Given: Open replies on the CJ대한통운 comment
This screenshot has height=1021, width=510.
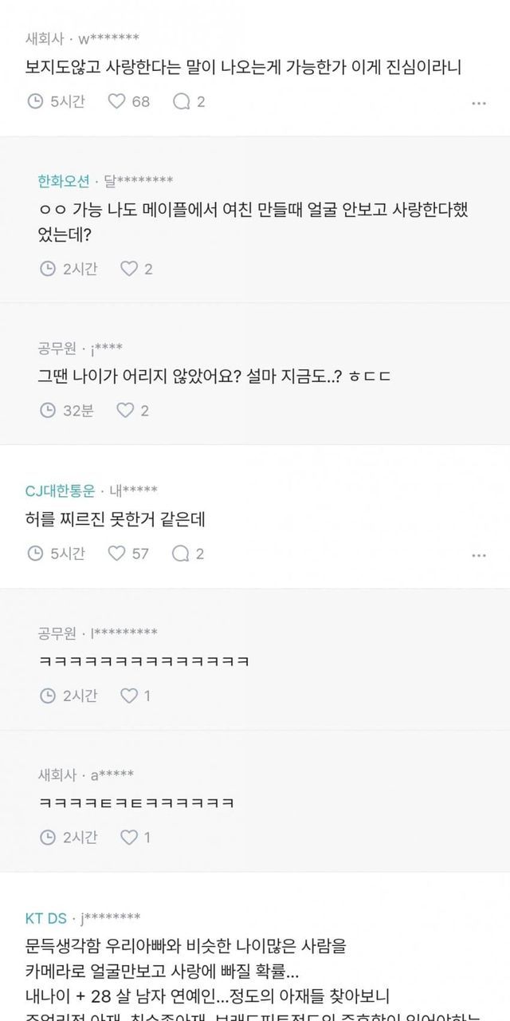Looking at the screenshot, I should click(182, 553).
